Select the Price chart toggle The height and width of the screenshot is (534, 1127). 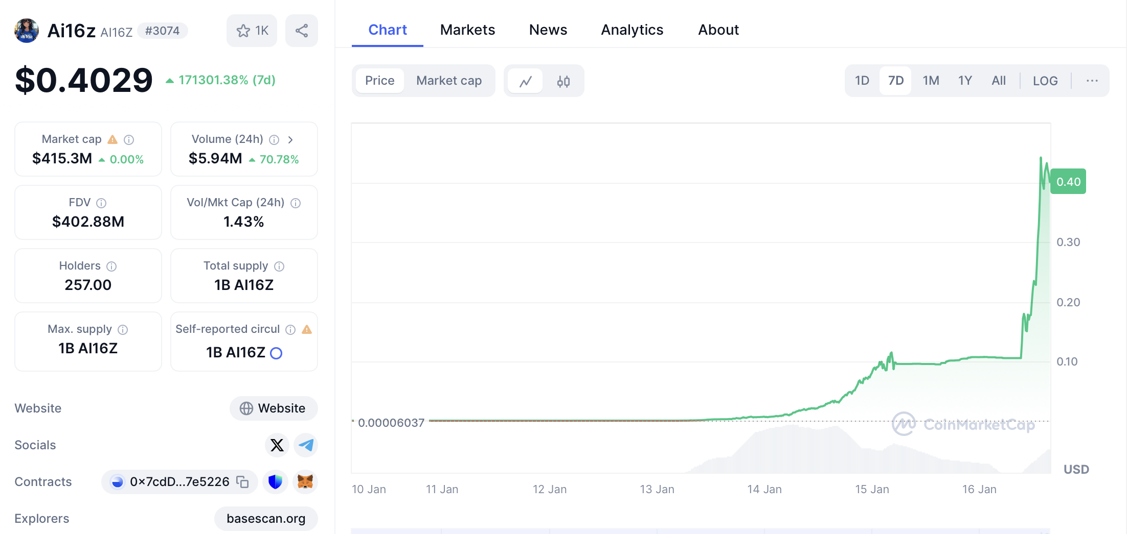coord(380,81)
